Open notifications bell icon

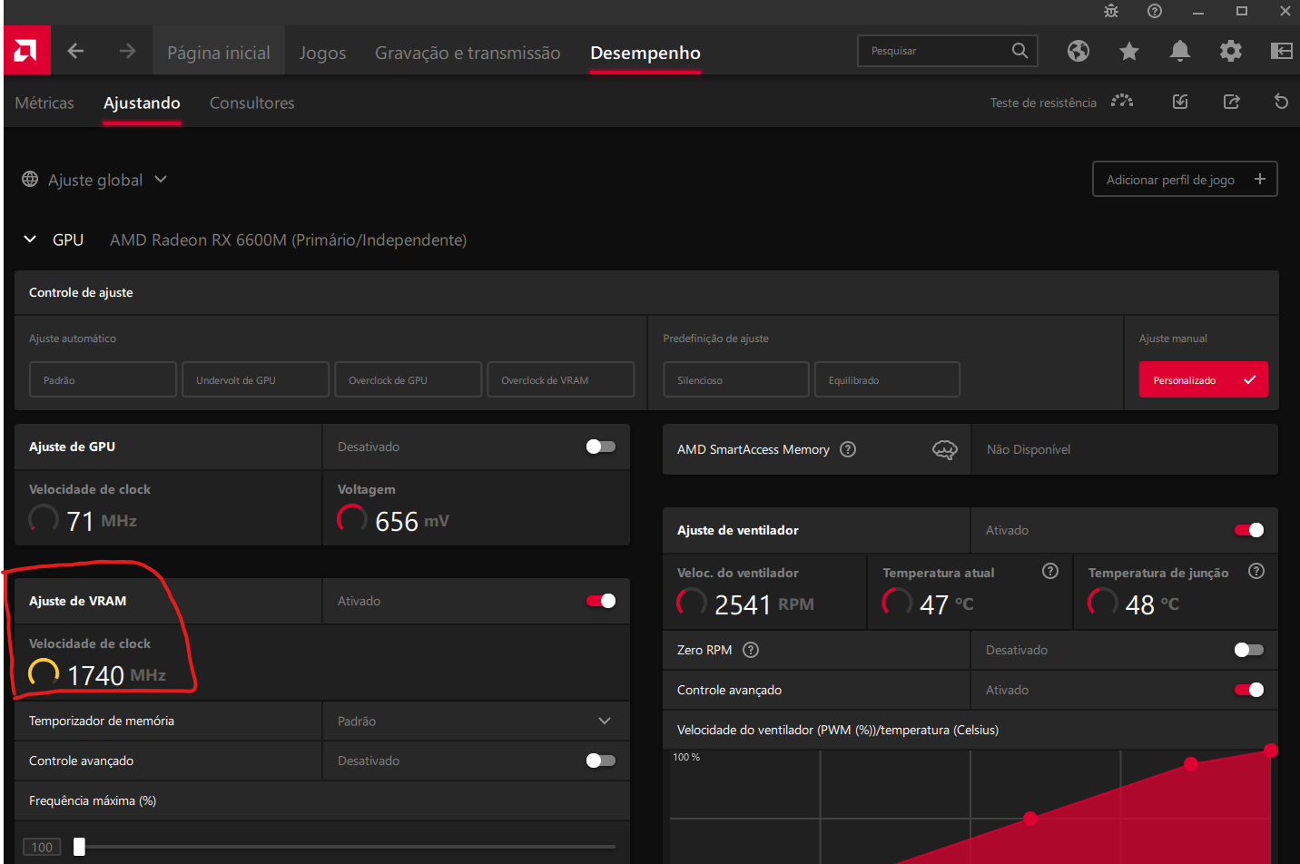(1180, 51)
